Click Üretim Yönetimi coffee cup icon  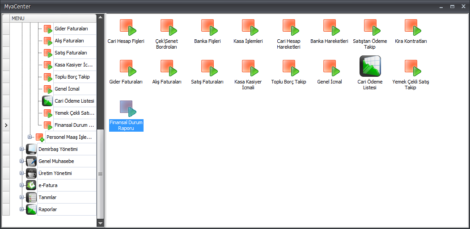31,173
